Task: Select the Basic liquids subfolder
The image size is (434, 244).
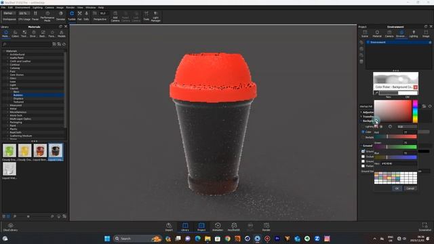Action: click(16, 92)
